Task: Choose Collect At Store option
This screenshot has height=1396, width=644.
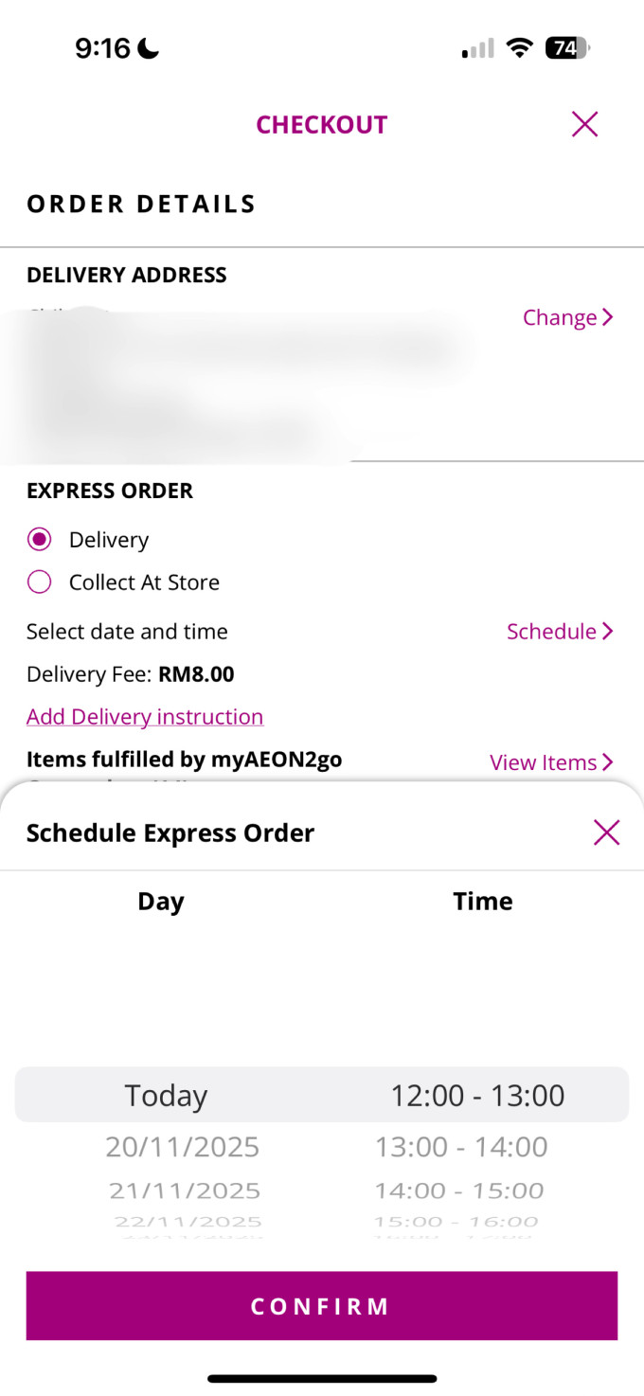Action: (39, 582)
